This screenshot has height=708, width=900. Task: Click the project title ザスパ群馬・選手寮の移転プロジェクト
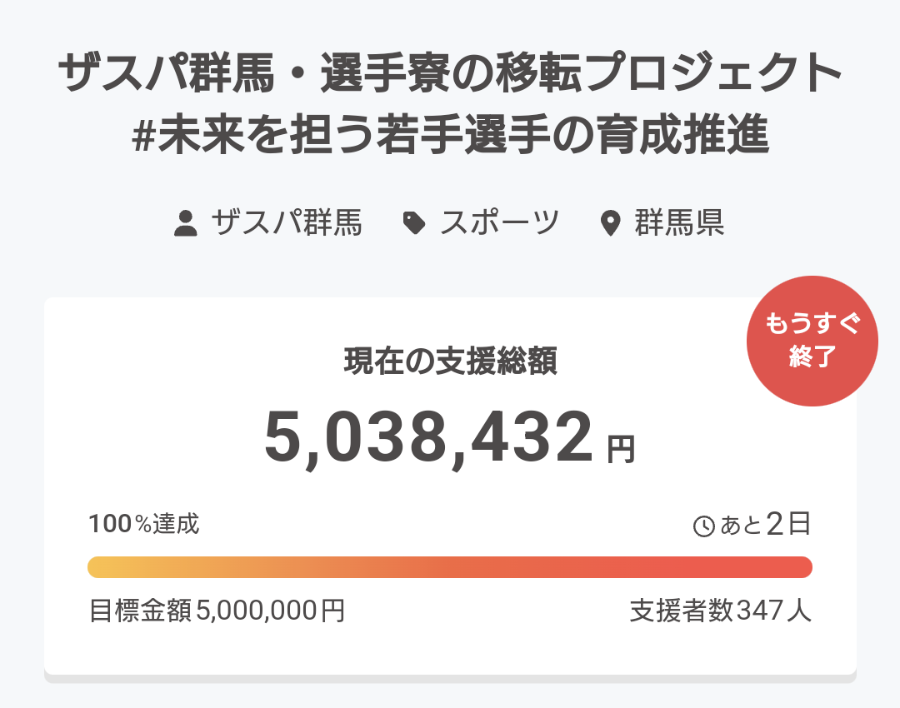(x=450, y=72)
